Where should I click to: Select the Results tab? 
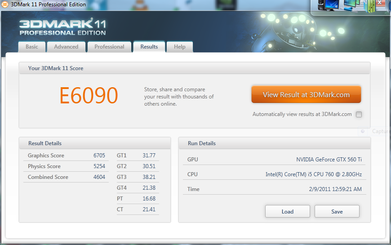click(x=149, y=47)
